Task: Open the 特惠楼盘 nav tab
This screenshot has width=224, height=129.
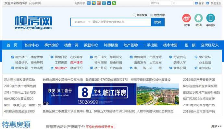Action: tap(111, 45)
